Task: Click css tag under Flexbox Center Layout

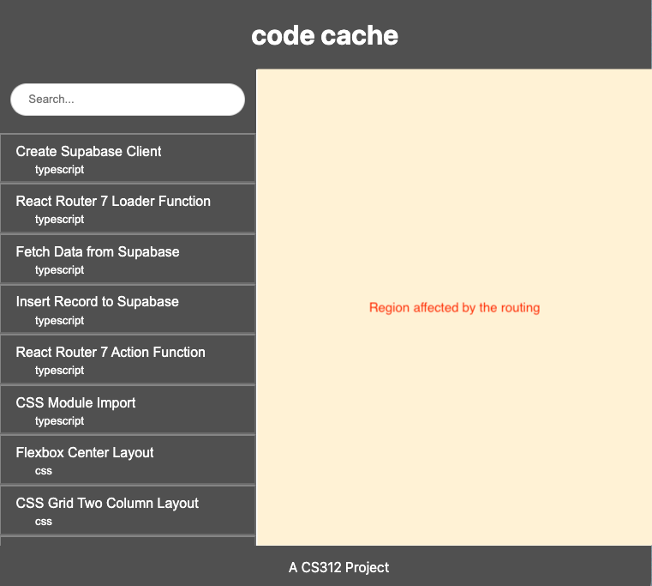Action: click(x=44, y=471)
